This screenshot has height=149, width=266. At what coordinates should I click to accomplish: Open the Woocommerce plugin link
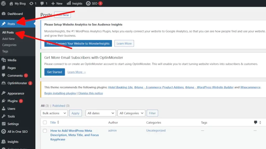point(250,87)
